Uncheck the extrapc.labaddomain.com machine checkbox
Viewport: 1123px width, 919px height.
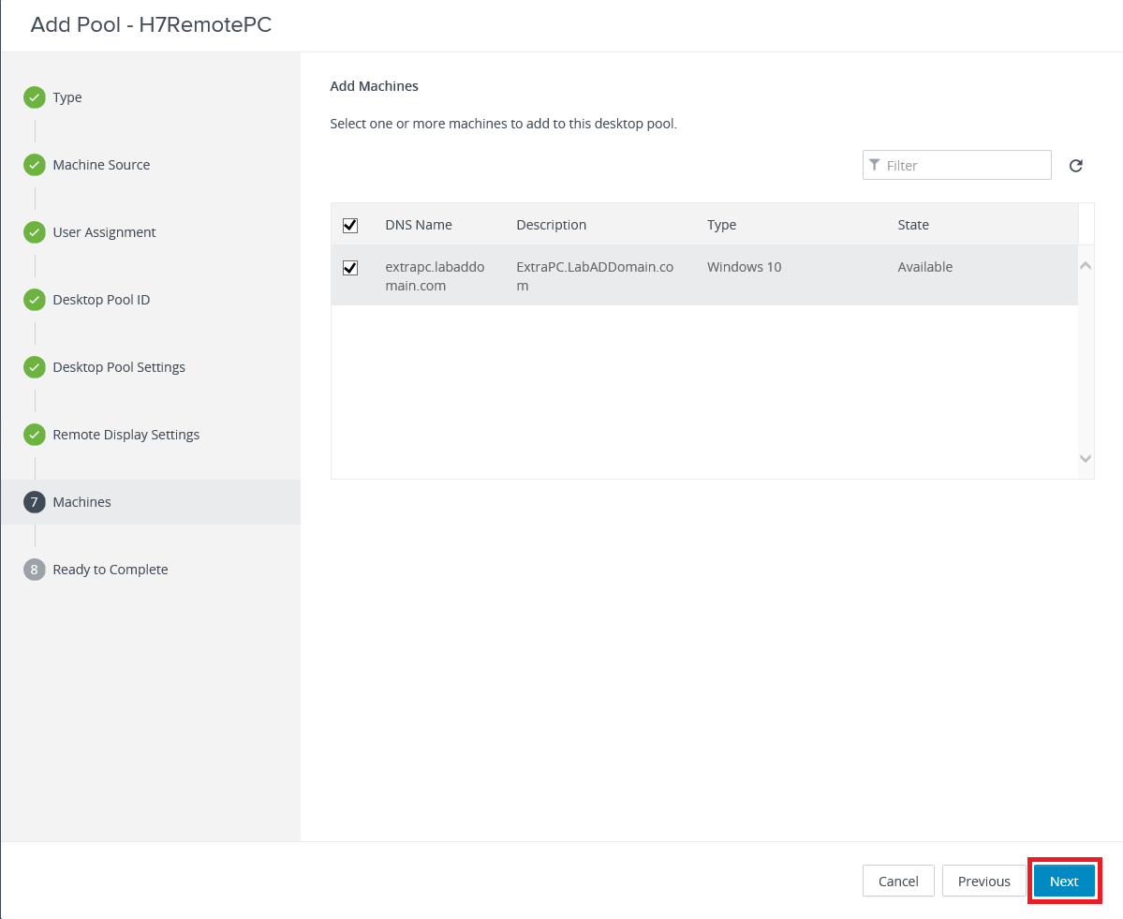[350, 268]
